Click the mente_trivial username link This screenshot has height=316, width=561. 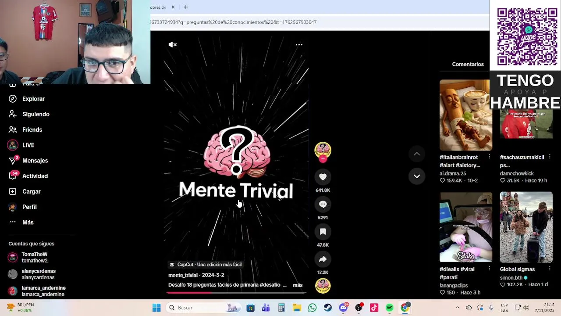point(183,275)
